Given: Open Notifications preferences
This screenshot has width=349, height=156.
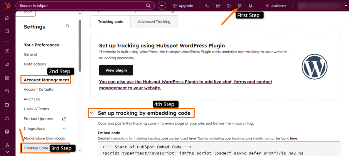Looking at the screenshot, I should pyautogui.click(x=35, y=64).
